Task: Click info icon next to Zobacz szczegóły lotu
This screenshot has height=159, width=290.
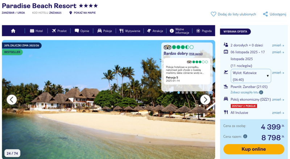Action: pos(261,92)
